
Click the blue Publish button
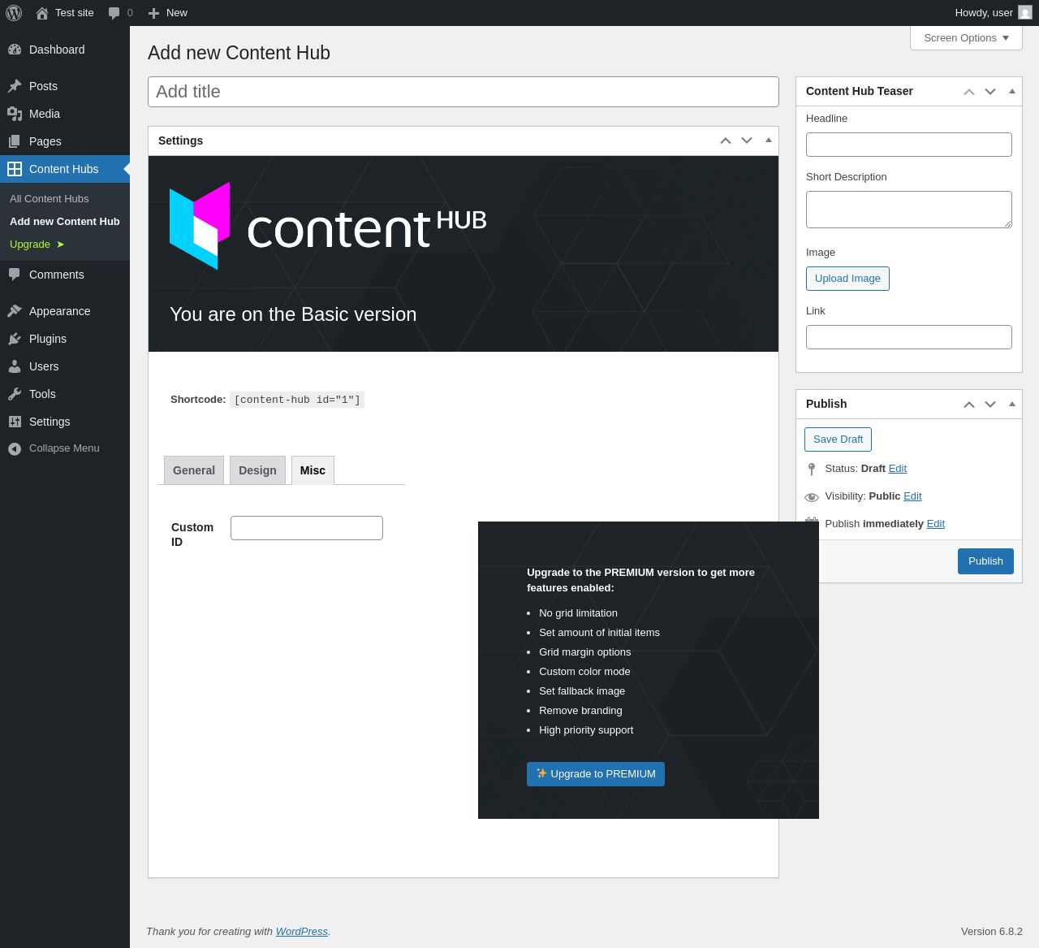coord(985,561)
